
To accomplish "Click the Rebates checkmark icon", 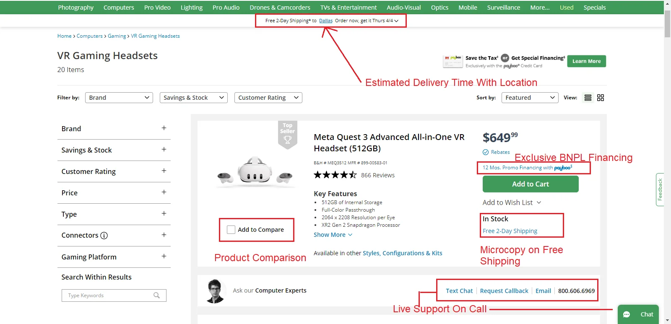I will (486, 152).
